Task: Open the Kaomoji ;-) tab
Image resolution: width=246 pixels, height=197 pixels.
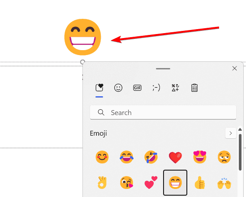Action: pos(156,88)
